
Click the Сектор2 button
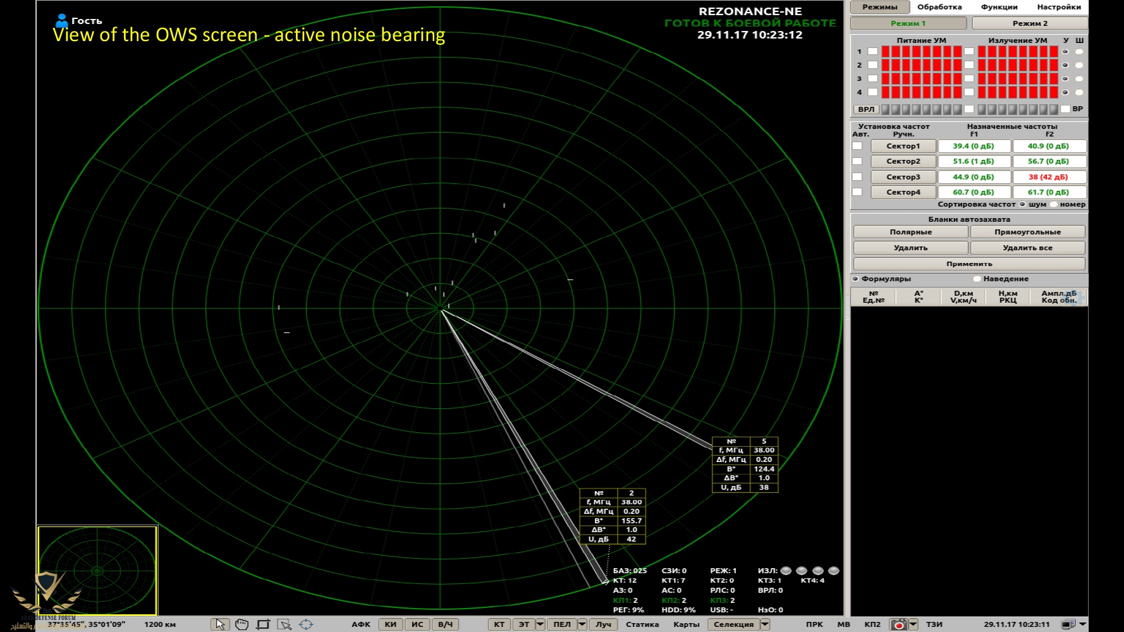(903, 161)
